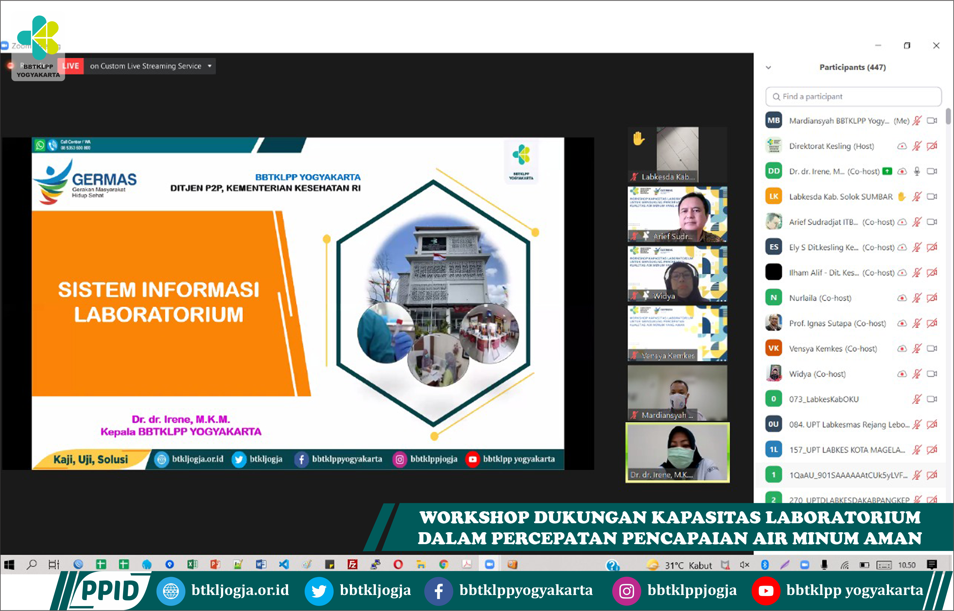Click the raised hand icon on Labkesda Kab video tile
954x611 pixels.
(x=638, y=138)
